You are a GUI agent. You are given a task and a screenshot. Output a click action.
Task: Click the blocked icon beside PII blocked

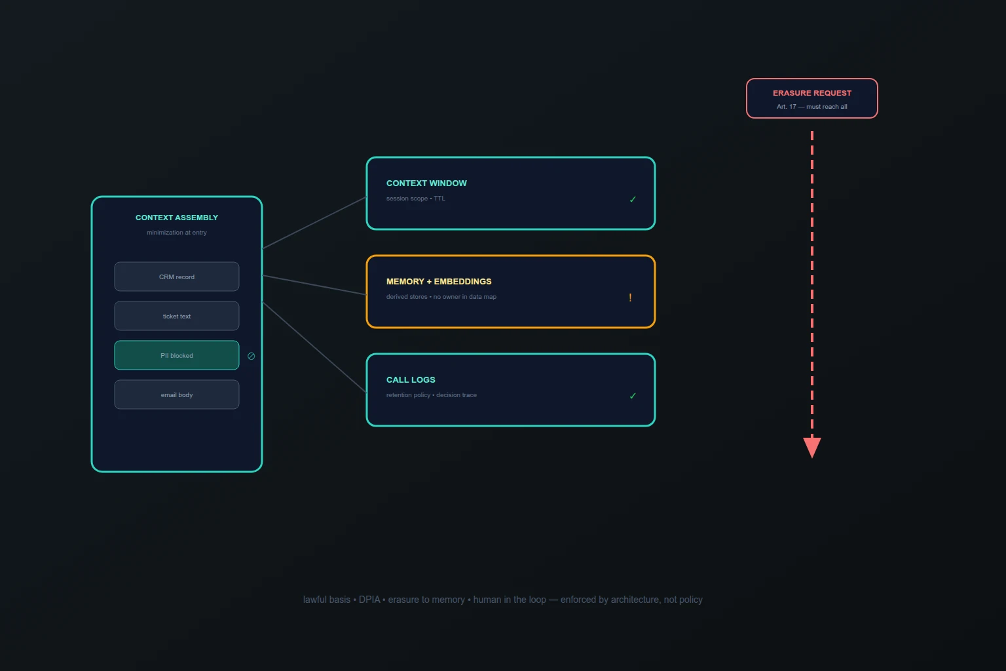tap(251, 356)
